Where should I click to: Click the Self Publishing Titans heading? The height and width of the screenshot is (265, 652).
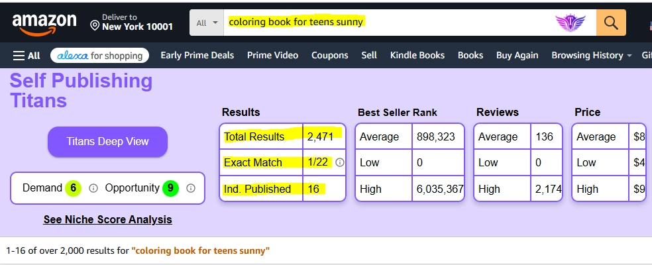pyautogui.click(x=81, y=91)
